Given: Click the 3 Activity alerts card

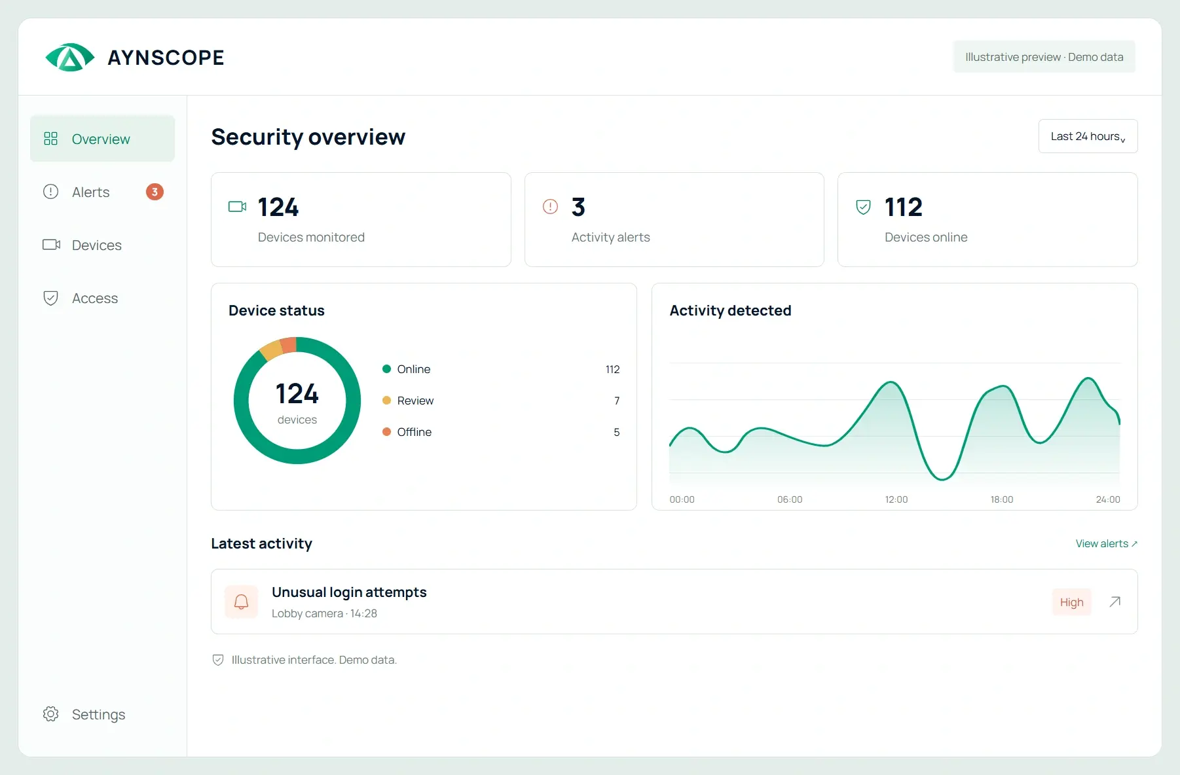Looking at the screenshot, I should click(x=674, y=219).
